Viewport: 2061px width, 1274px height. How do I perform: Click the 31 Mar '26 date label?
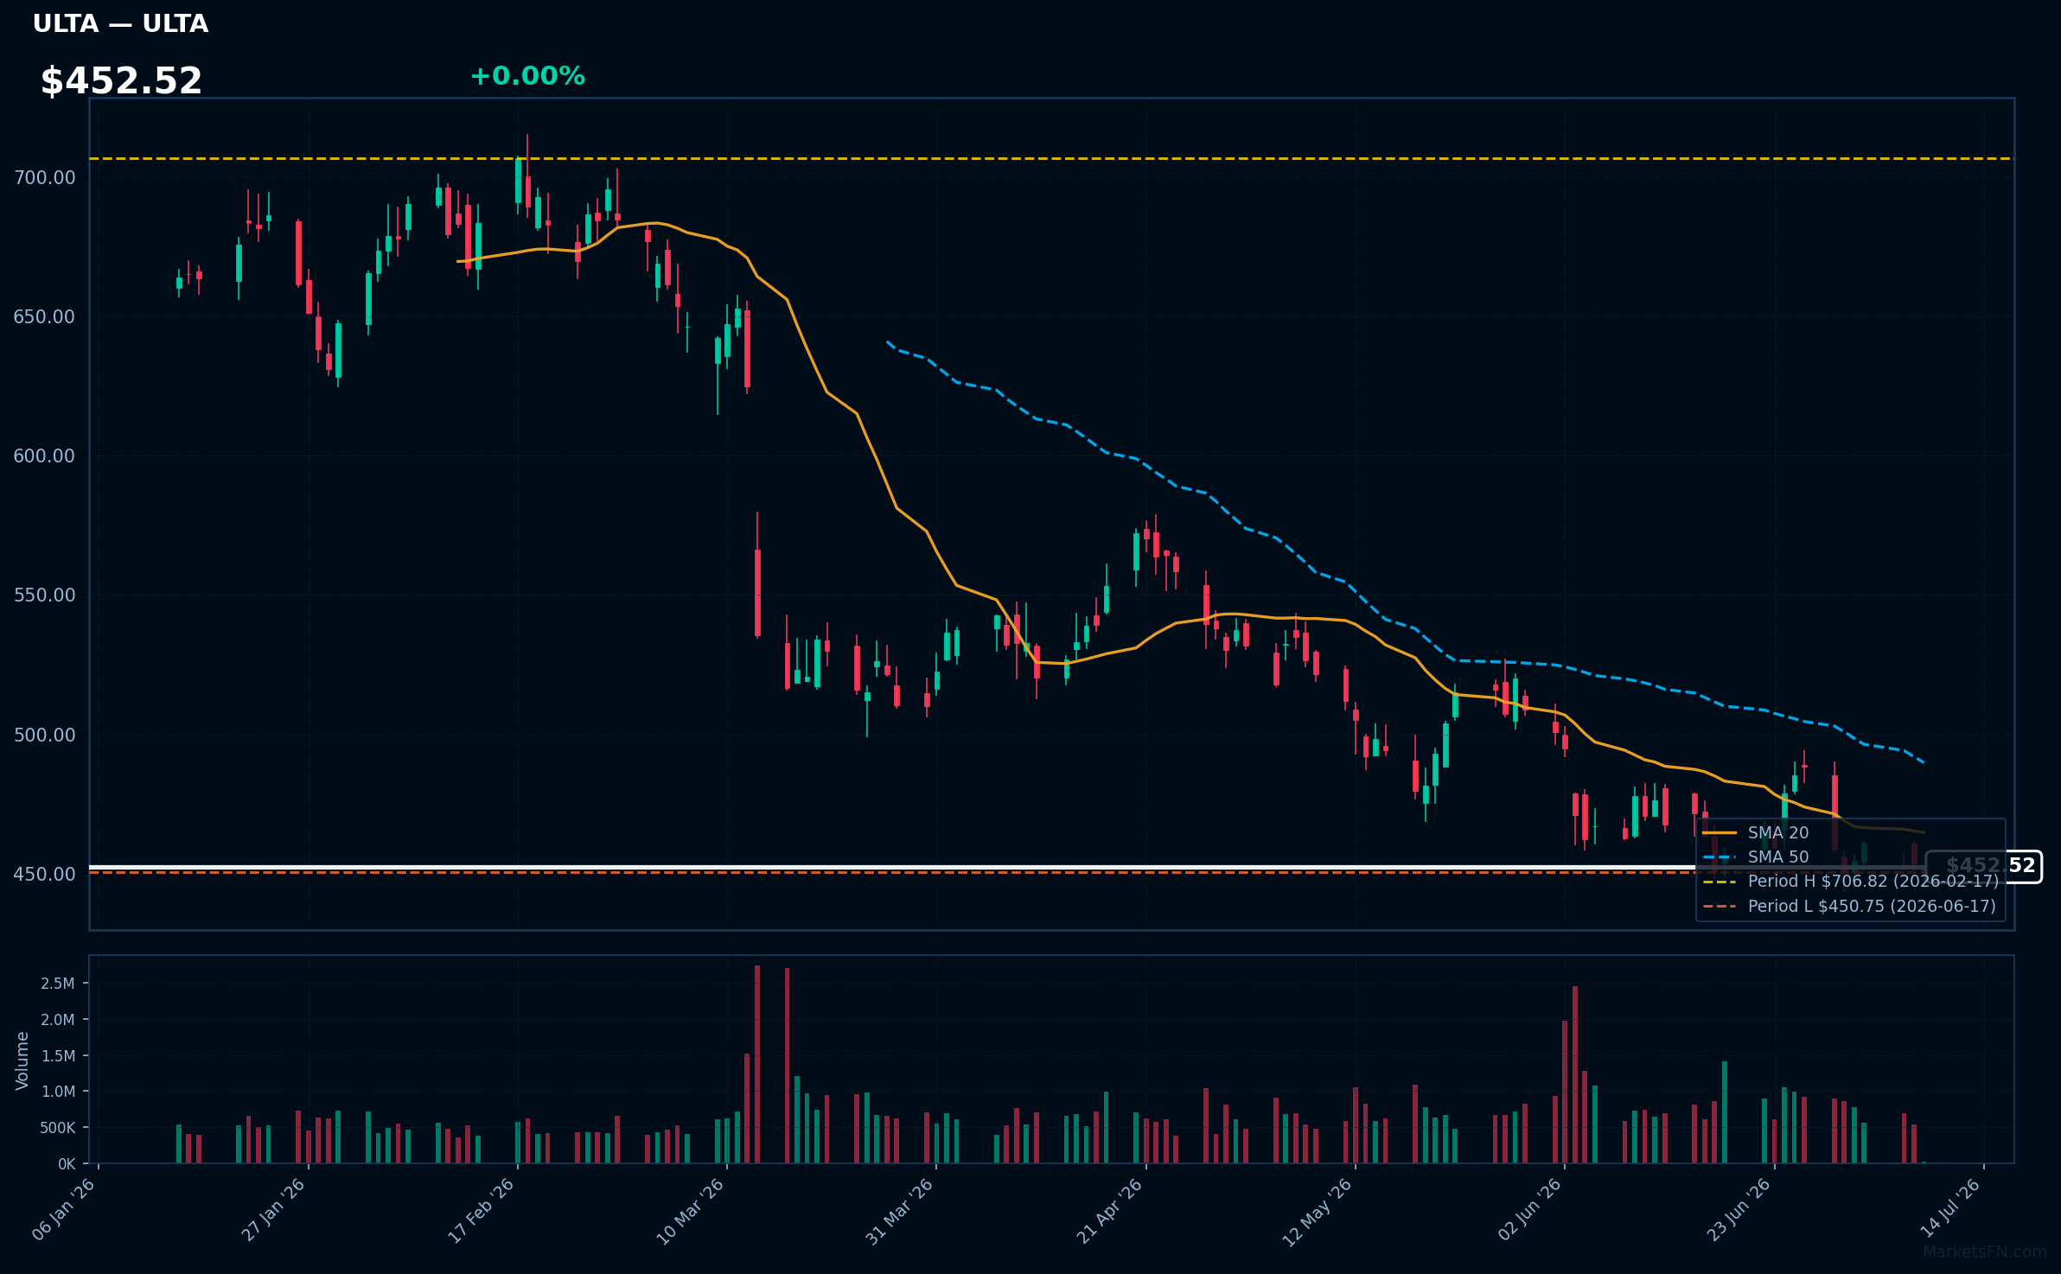(x=900, y=1210)
